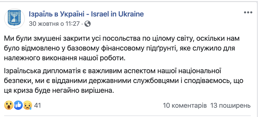Open the 10 коментарів link

(185, 106)
